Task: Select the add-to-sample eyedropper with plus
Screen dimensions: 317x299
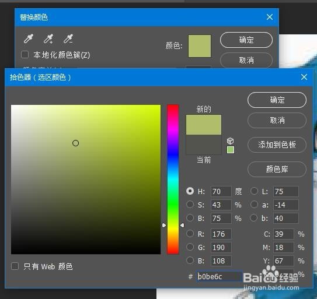Action: 48,38
